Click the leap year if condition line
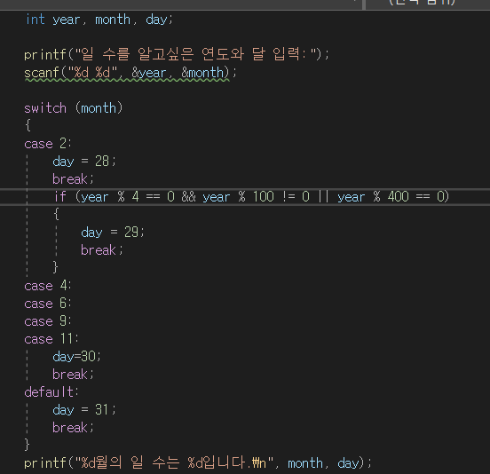This screenshot has height=474, width=490. click(x=251, y=197)
